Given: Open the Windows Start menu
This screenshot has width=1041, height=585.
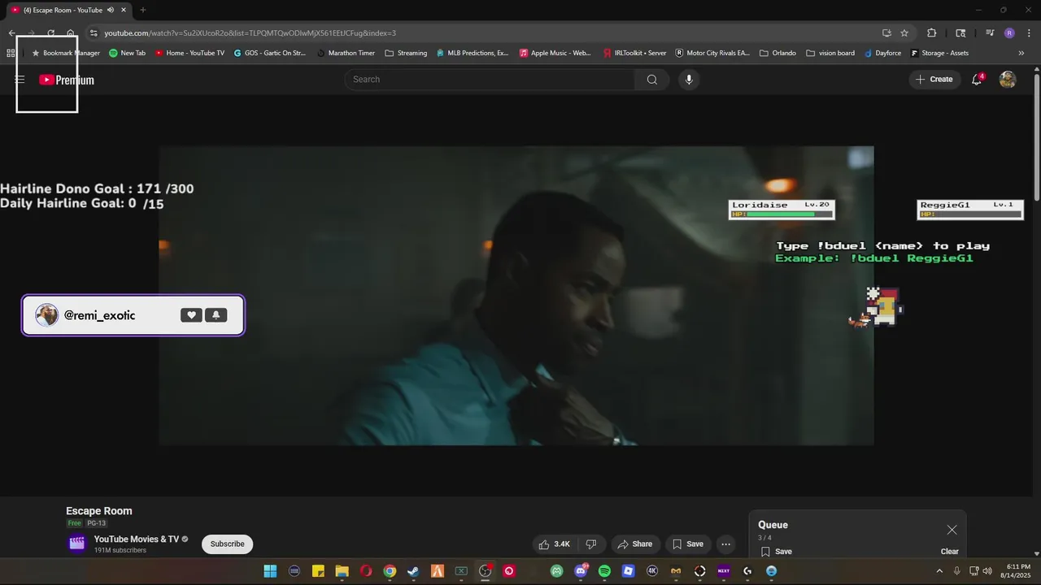Looking at the screenshot, I should tap(270, 571).
